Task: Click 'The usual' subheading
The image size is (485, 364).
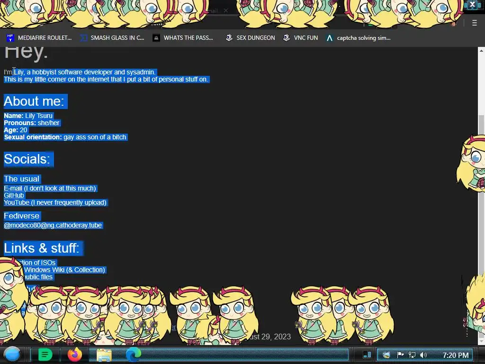Action: click(x=22, y=179)
